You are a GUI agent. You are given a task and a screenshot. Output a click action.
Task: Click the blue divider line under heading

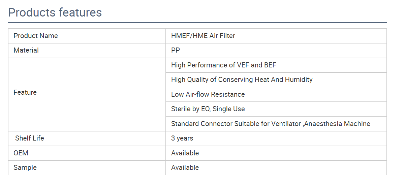coord(197,23)
